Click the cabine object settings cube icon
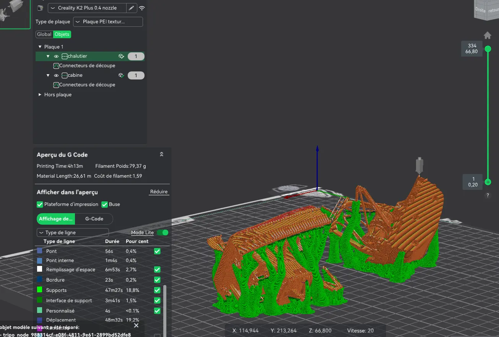 coord(121,75)
